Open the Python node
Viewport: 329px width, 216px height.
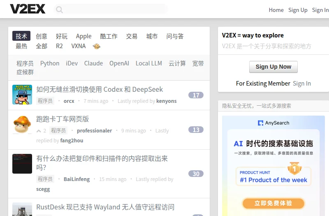point(50,63)
